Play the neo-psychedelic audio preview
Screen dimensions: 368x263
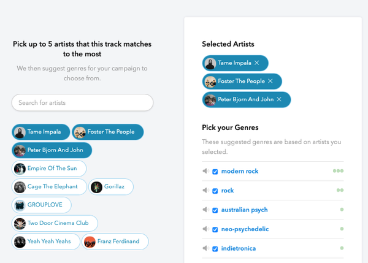[x=206, y=229]
